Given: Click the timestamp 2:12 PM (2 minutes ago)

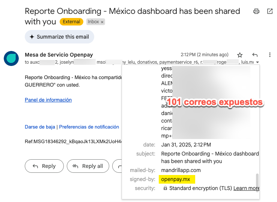Looking at the screenshot, I should coord(205,55).
